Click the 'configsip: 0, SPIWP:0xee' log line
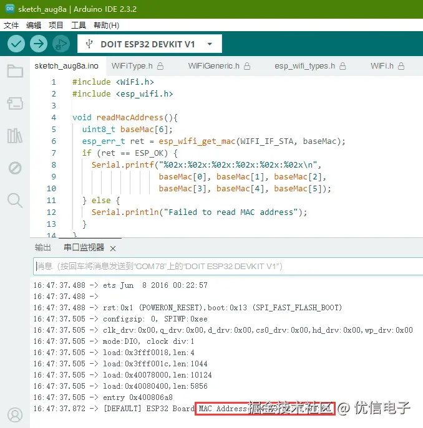 tap(155, 319)
